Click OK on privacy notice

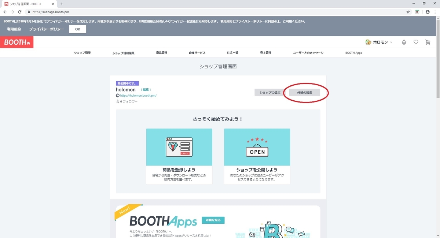[x=78, y=29]
